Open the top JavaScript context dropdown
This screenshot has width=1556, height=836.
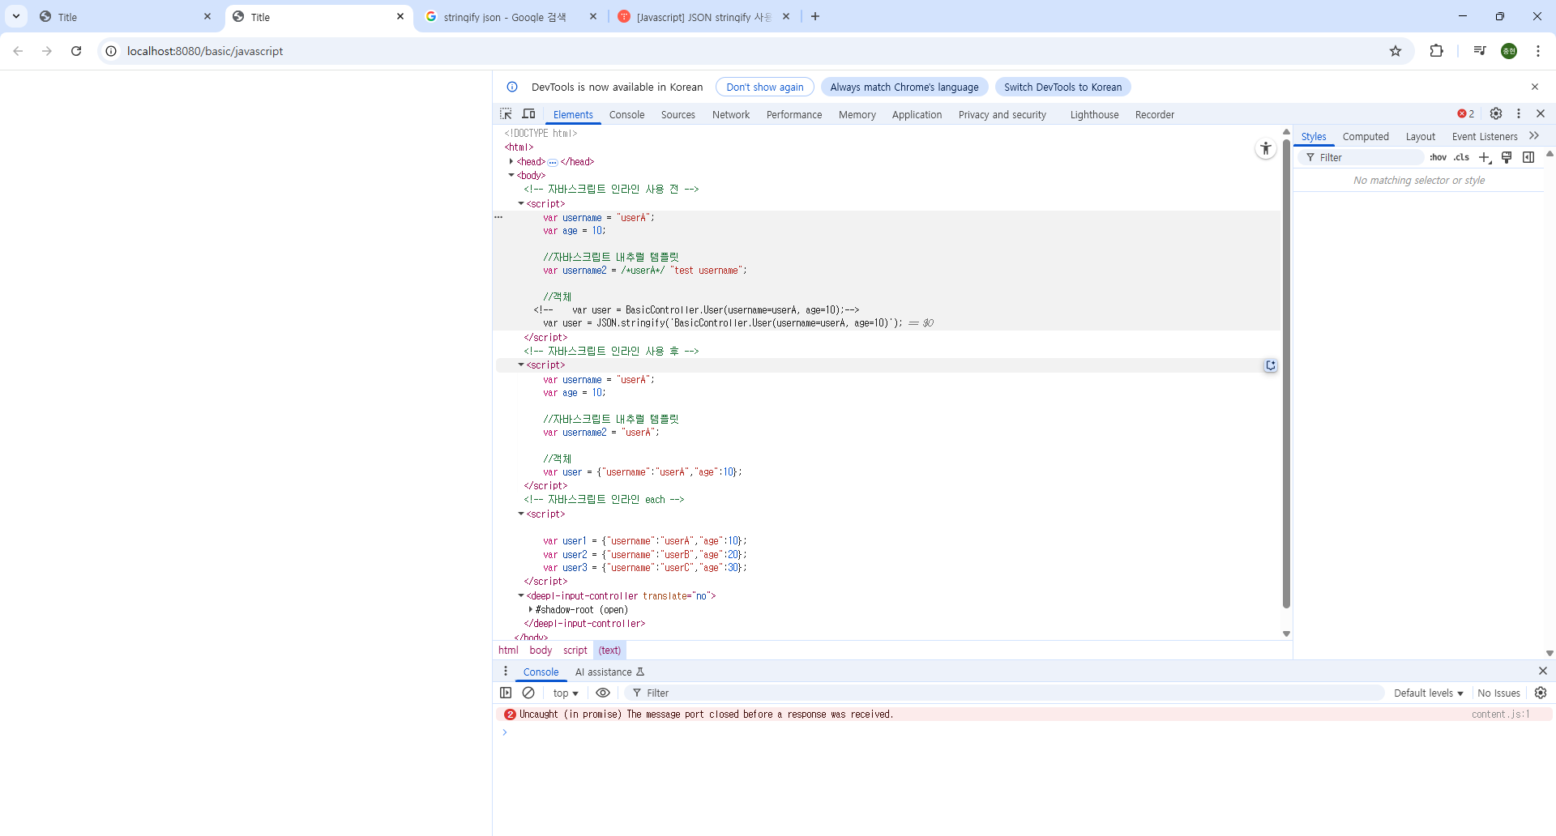565,693
